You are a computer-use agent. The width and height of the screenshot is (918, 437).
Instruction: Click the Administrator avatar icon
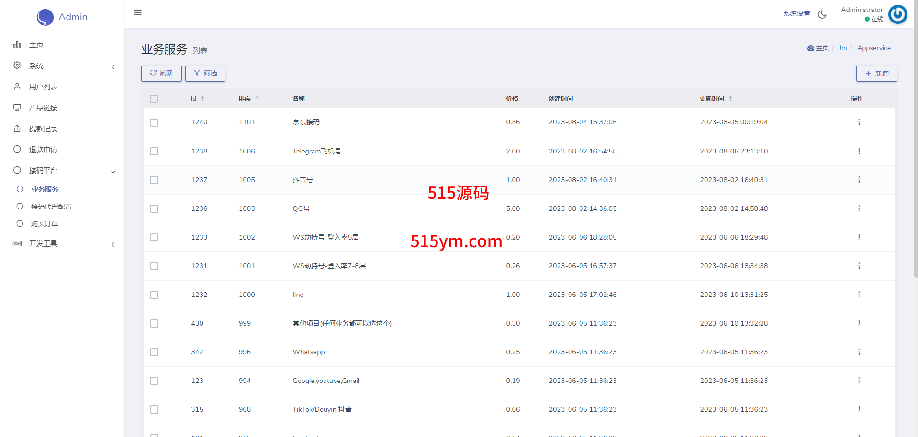(897, 14)
